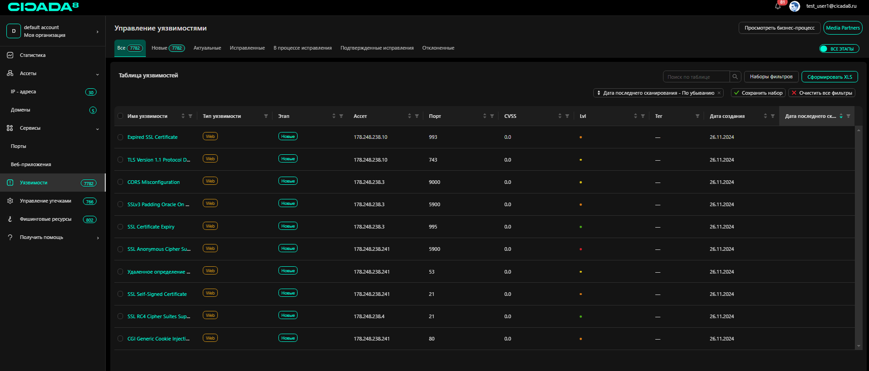Filter the Имя уязвимости column
869x371 pixels.
[x=190, y=116]
